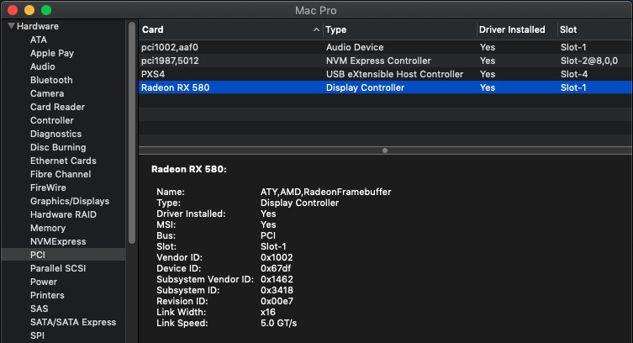Click the green zoom window button

pyautogui.click(x=46, y=9)
